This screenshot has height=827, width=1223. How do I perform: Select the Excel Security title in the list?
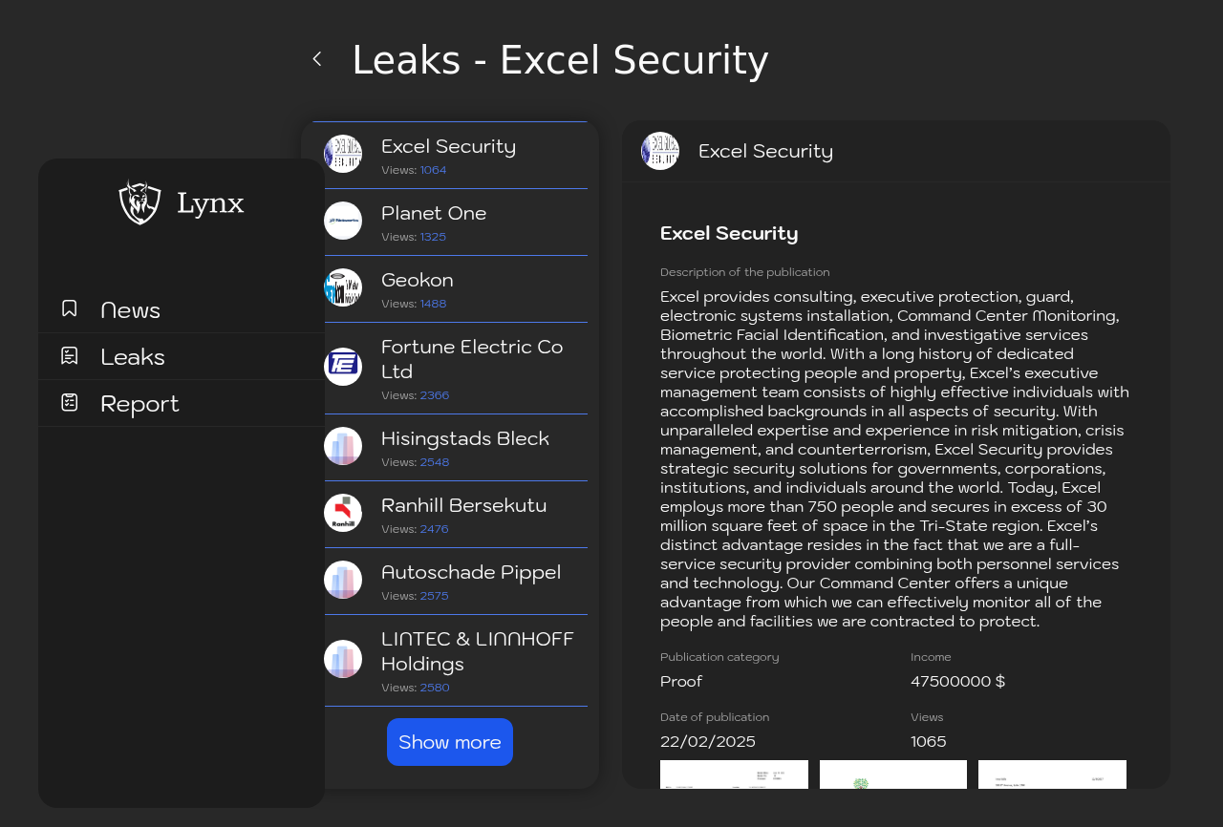pyautogui.click(x=449, y=146)
